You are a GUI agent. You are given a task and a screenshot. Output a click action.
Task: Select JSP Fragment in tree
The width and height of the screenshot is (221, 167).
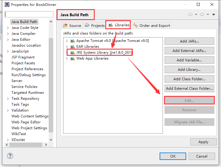(23, 57)
